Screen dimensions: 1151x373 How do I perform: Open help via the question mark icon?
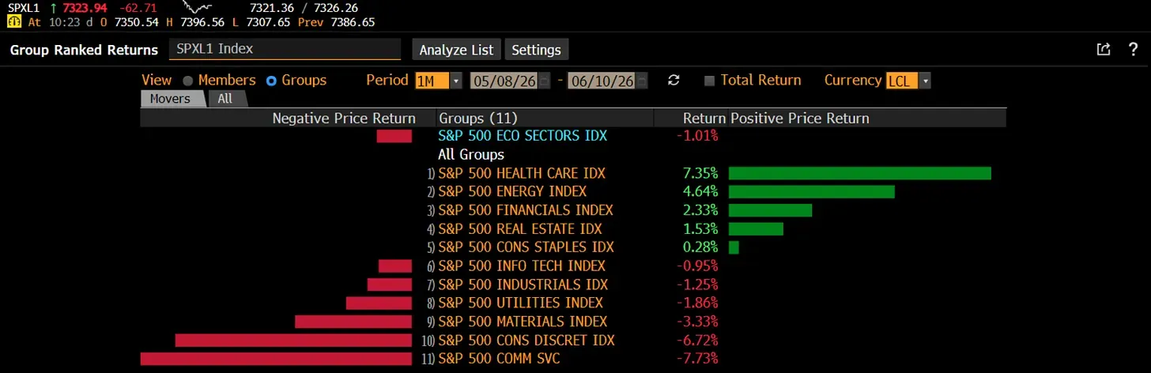pyautogui.click(x=1133, y=50)
